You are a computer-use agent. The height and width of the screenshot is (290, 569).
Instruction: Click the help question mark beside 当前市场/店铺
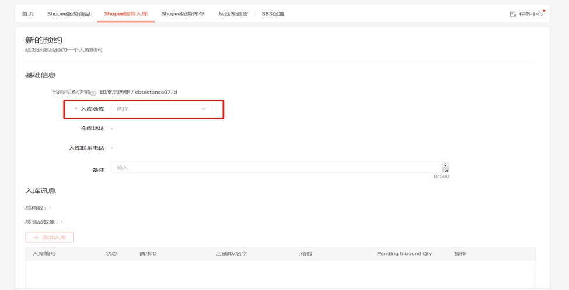pyautogui.click(x=93, y=93)
